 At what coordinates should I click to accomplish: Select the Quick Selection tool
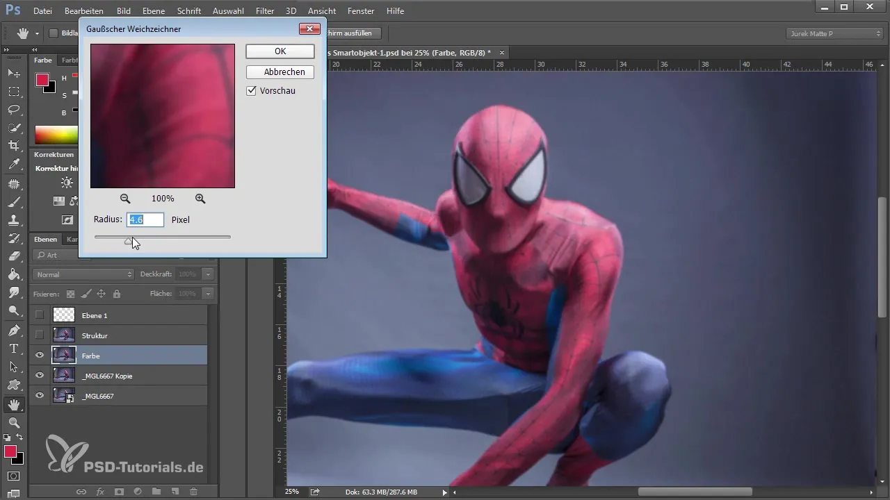13,127
